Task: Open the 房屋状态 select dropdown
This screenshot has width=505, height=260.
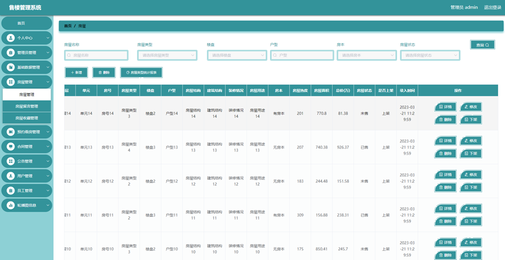Action: coord(430,55)
